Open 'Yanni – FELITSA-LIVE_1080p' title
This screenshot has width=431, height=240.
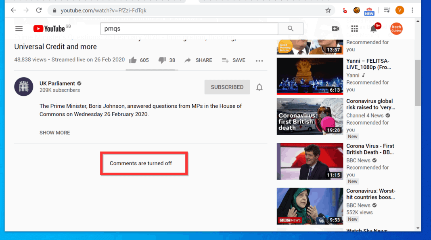pyautogui.click(x=368, y=64)
